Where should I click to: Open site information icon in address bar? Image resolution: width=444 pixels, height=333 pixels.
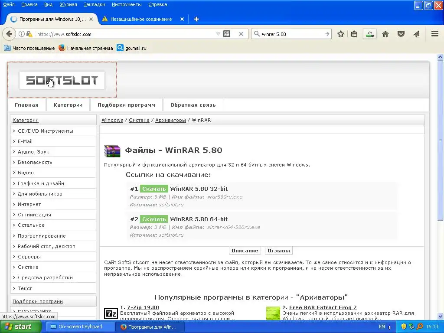click(21, 34)
